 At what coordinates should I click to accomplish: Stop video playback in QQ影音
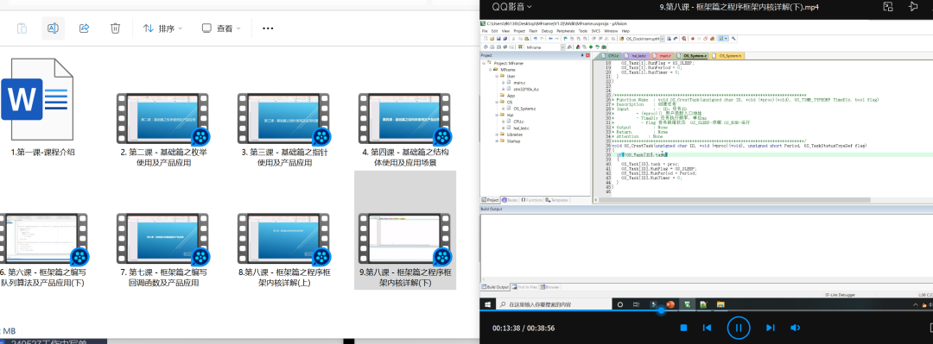pos(683,328)
